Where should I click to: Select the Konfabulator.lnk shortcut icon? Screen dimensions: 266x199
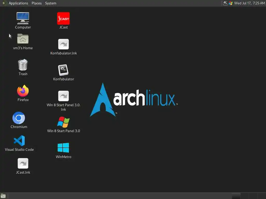pyautogui.click(x=63, y=44)
